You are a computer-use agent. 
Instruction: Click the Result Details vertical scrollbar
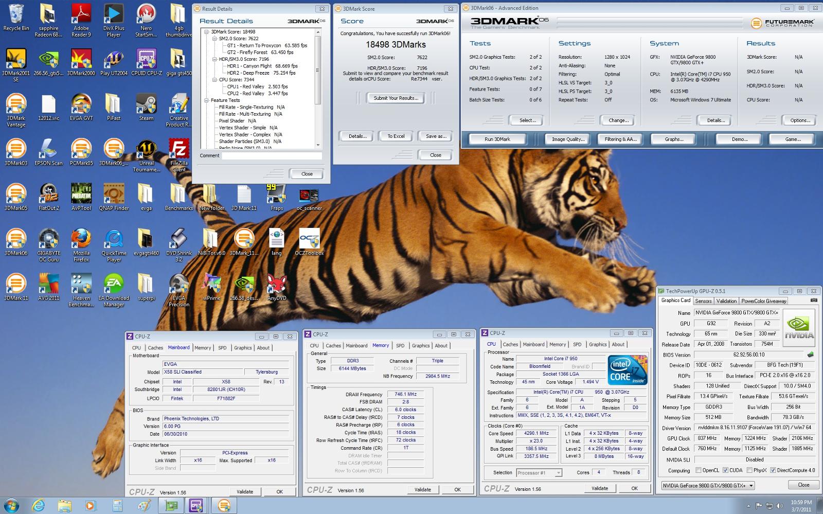[318, 88]
